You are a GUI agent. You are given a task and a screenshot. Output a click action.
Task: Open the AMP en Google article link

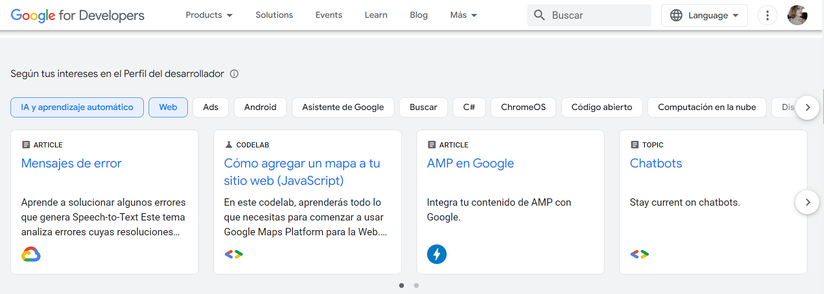[471, 164]
